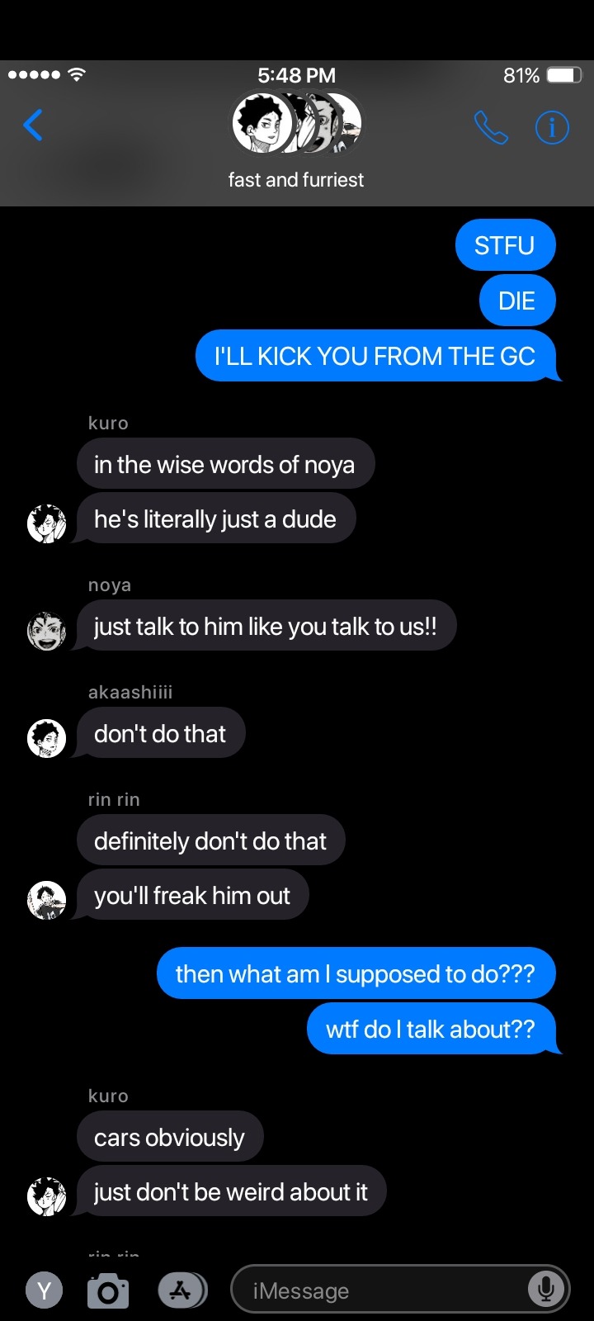The height and width of the screenshot is (1321, 594).
Task: Select the 'I'LL KICK YOU FROM THE GC' bubble
Action: pyautogui.click(x=376, y=356)
